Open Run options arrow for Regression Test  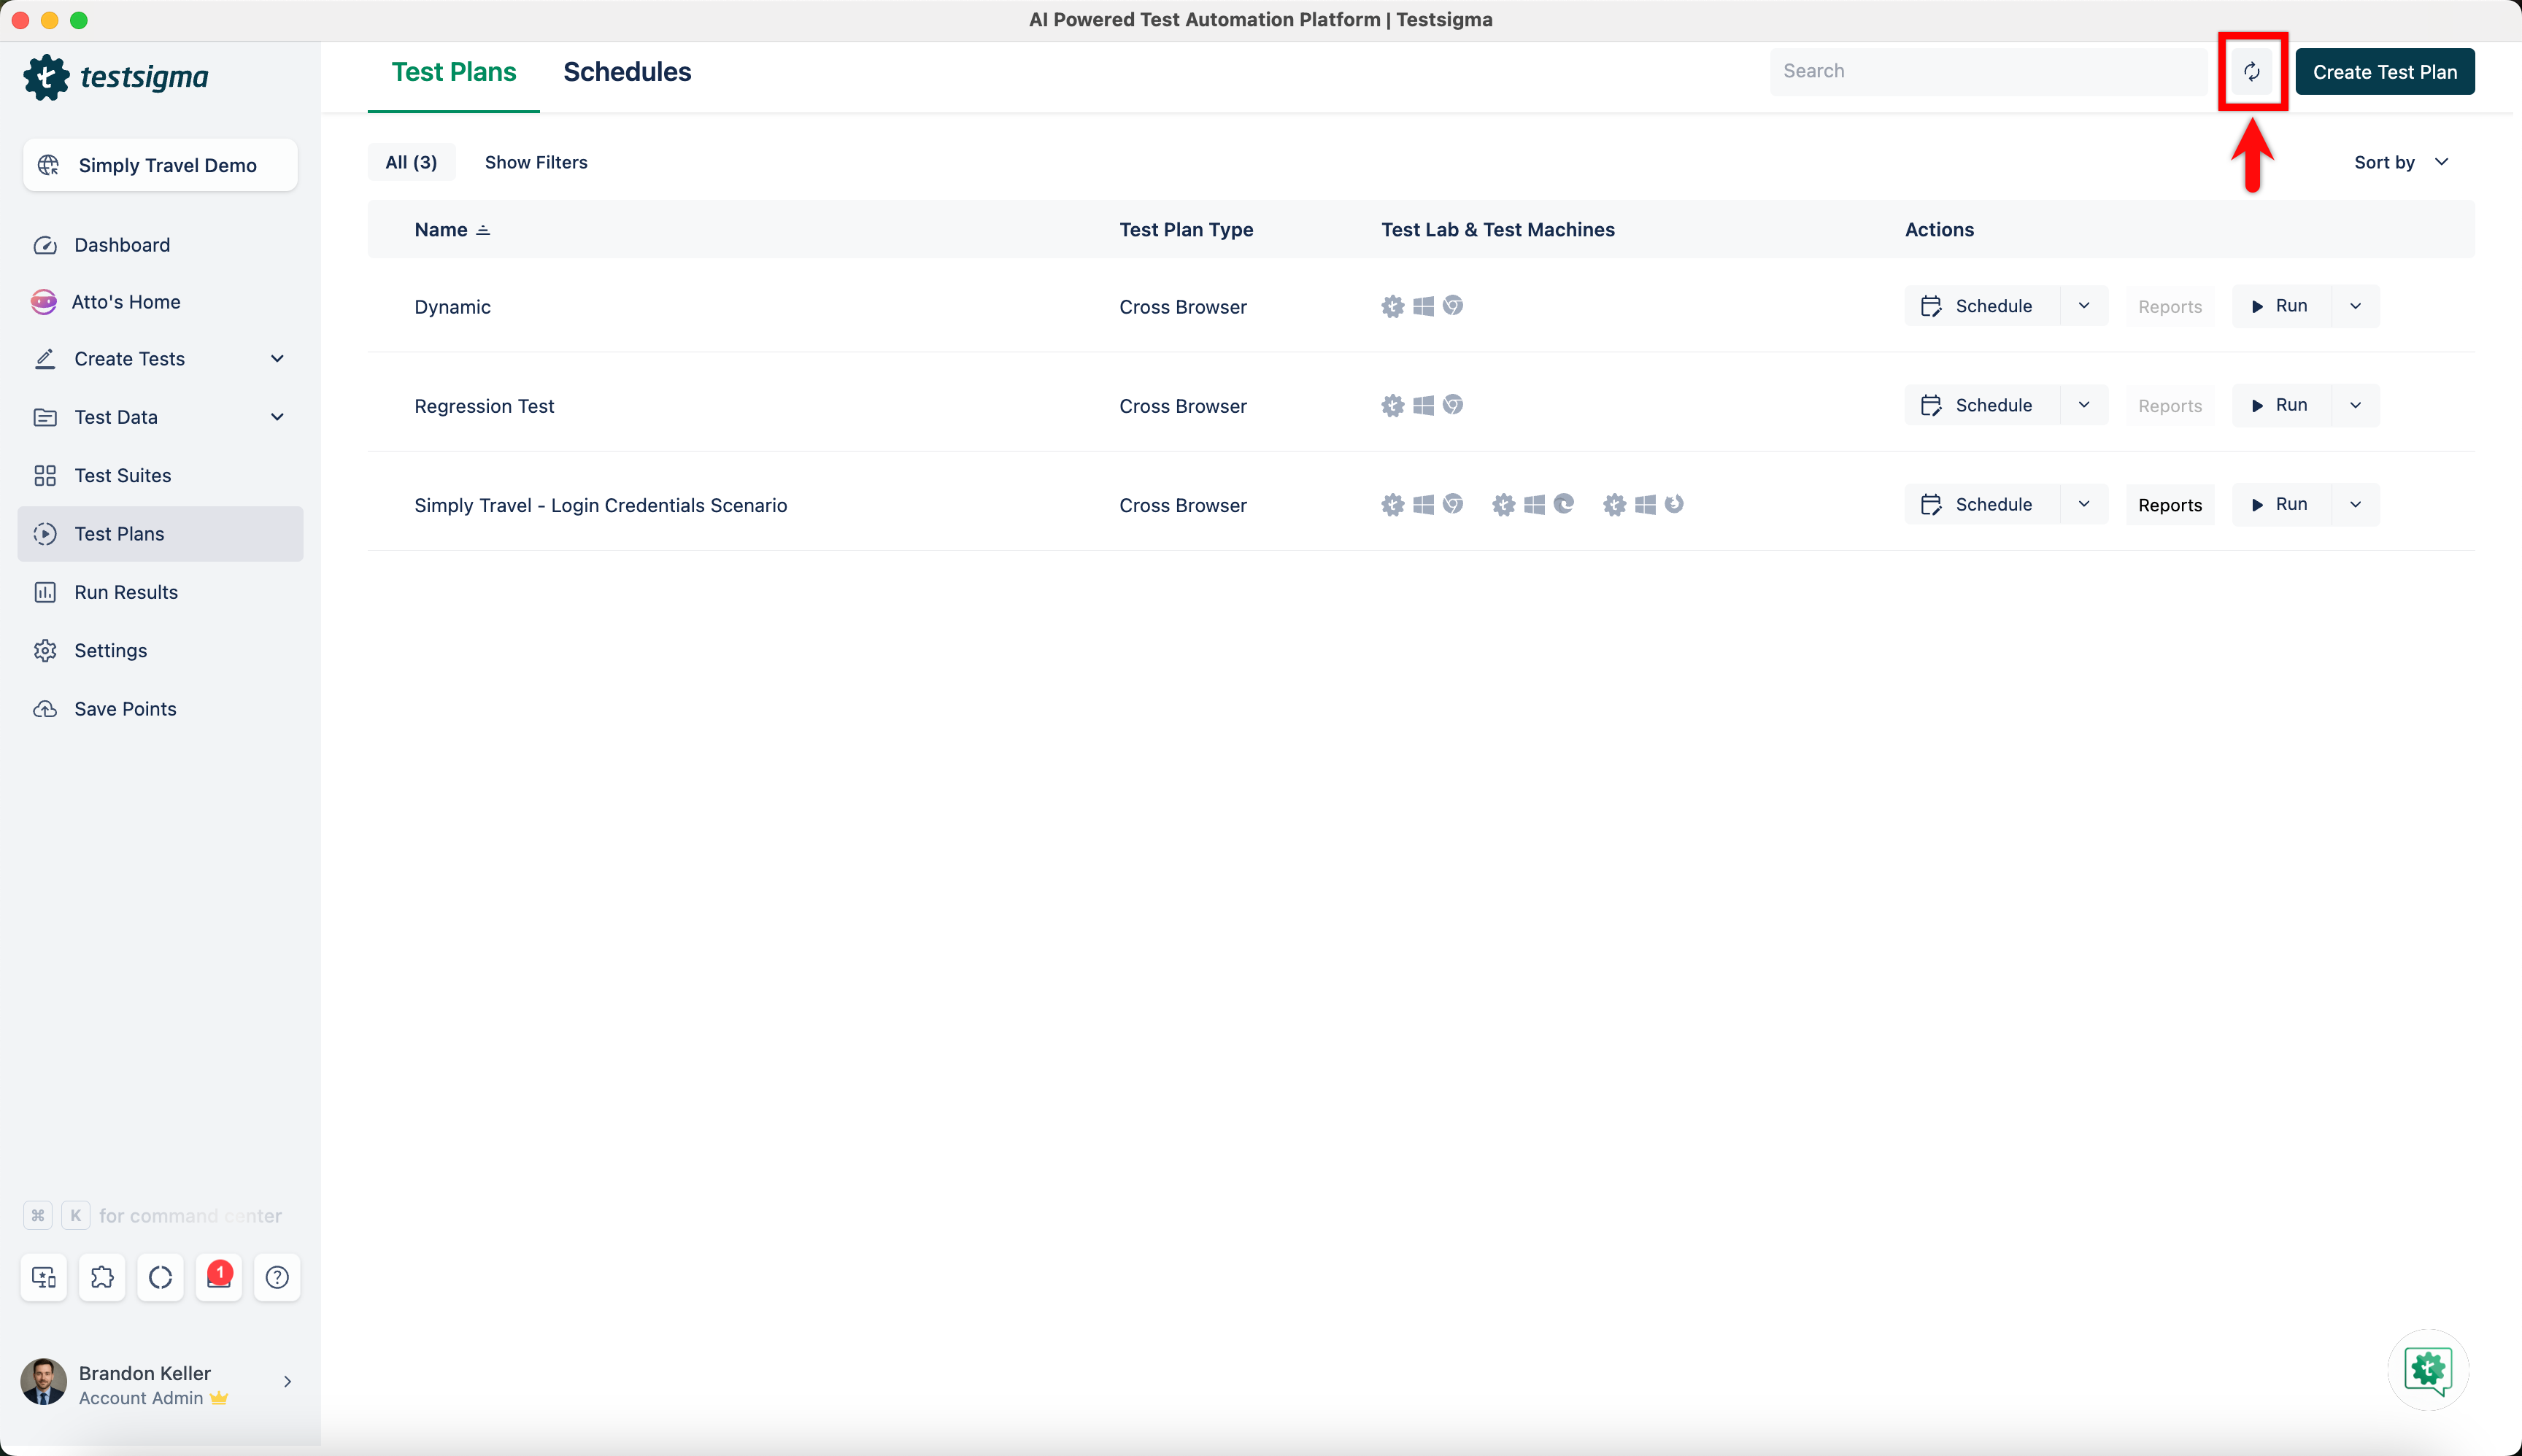coord(2355,405)
